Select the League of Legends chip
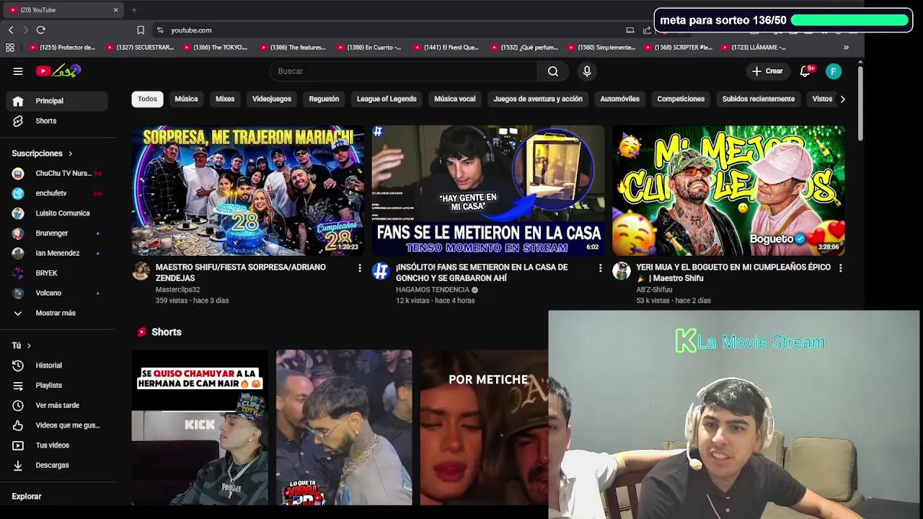This screenshot has width=923, height=519. 387,99
